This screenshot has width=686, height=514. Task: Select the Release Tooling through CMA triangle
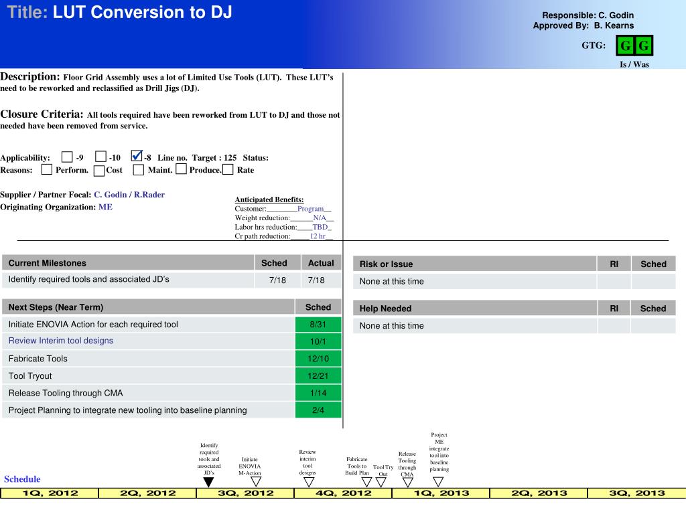408,482
